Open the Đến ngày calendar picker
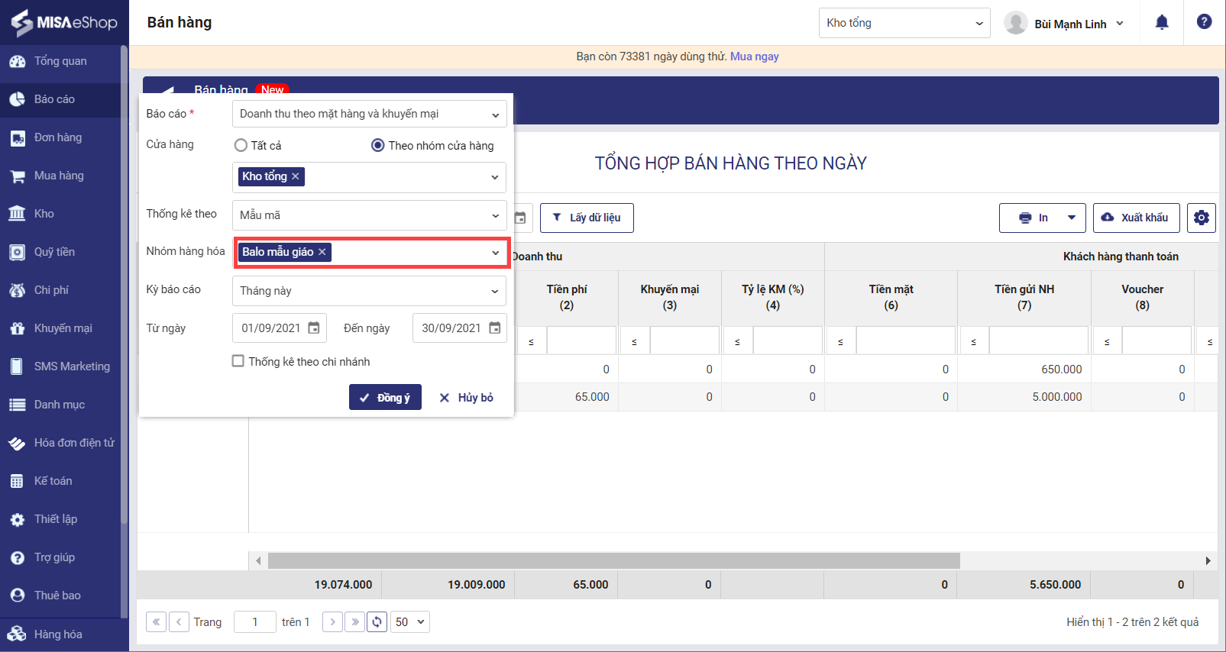1226x652 pixels. 495,328
